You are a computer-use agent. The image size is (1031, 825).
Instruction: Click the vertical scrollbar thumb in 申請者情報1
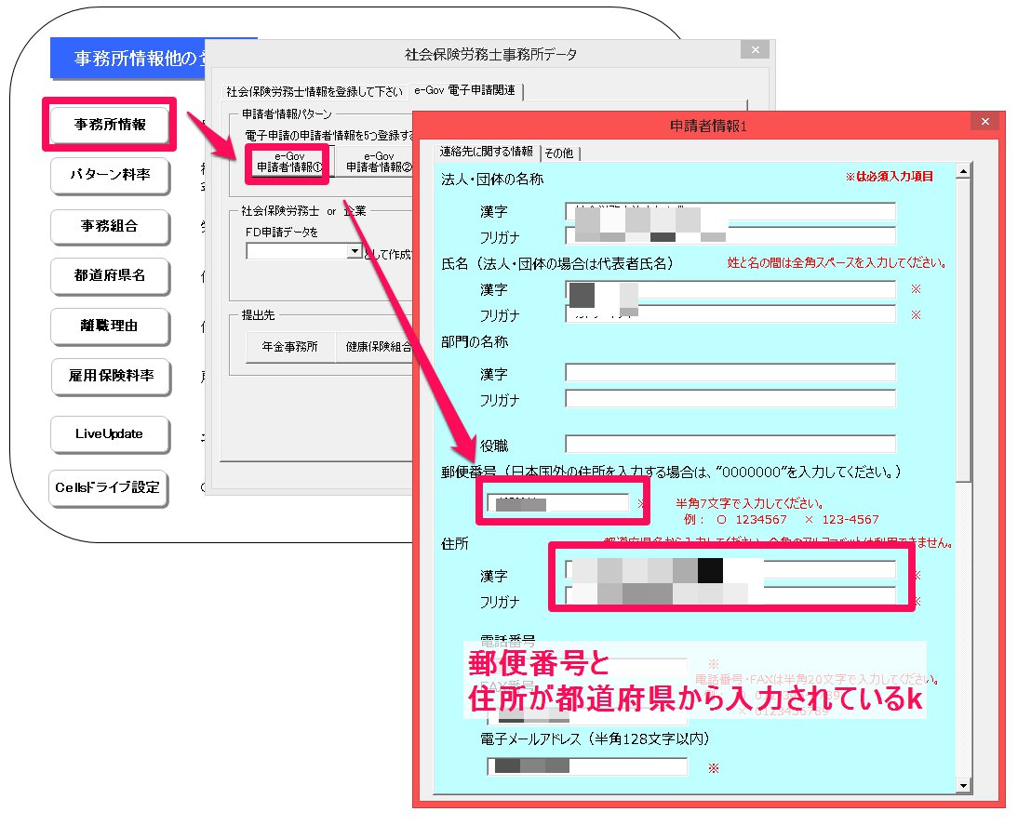tap(963, 331)
